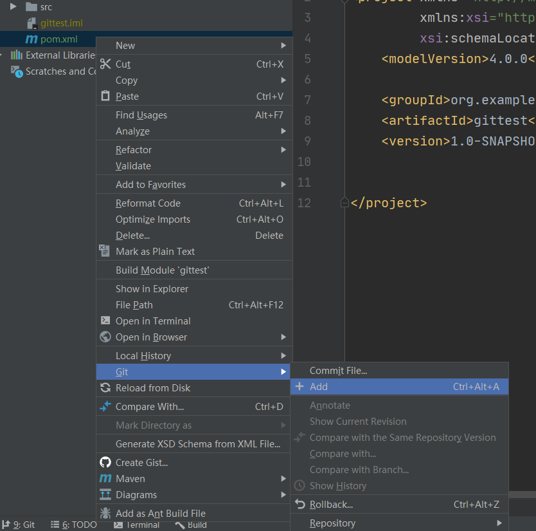536x531 pixels.
Task: Click the Scratches and Consoles icon
Action: pyautogui.click(x=18, y=71)
